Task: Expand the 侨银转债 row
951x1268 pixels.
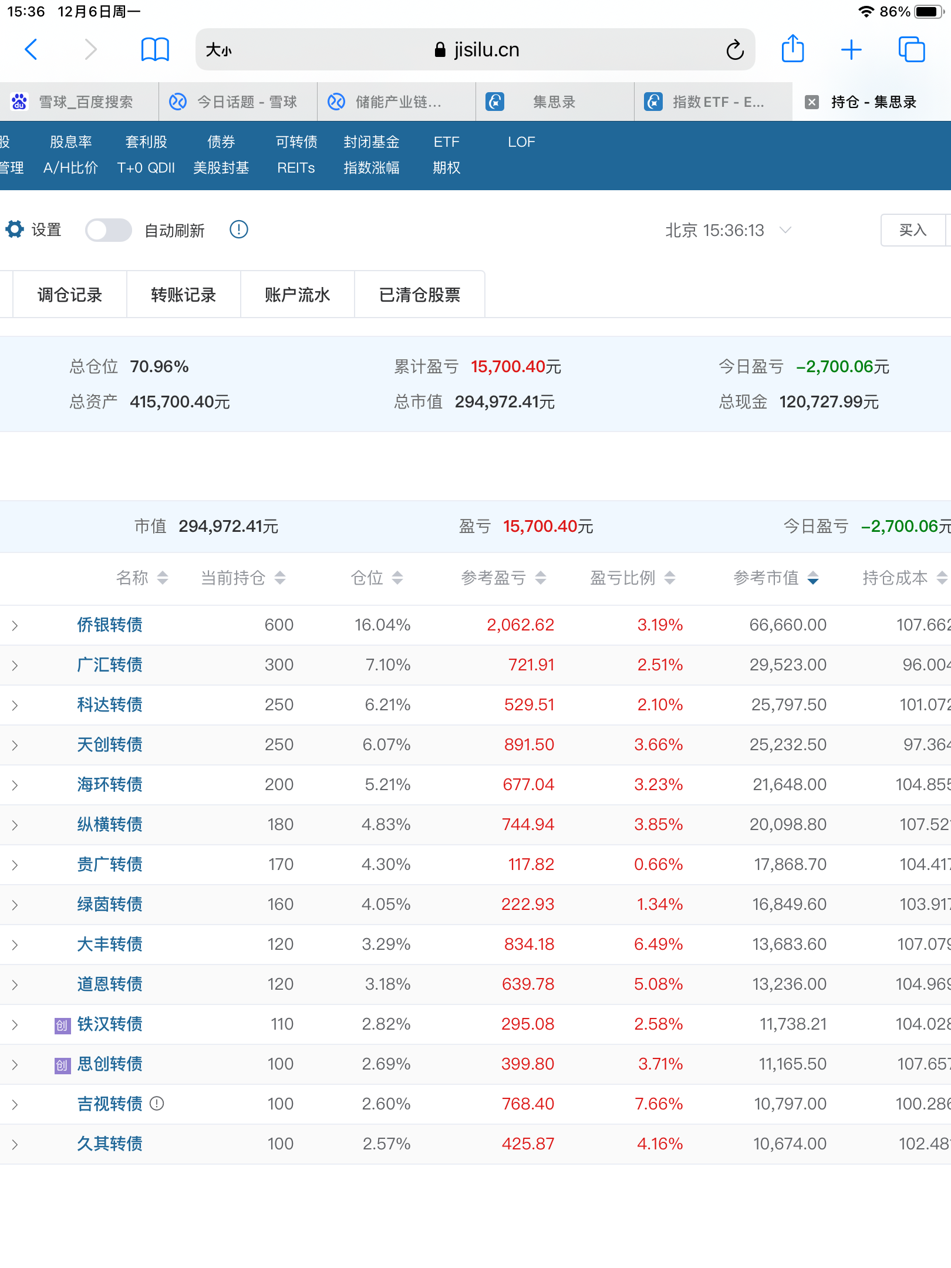Action: point(15,625)
